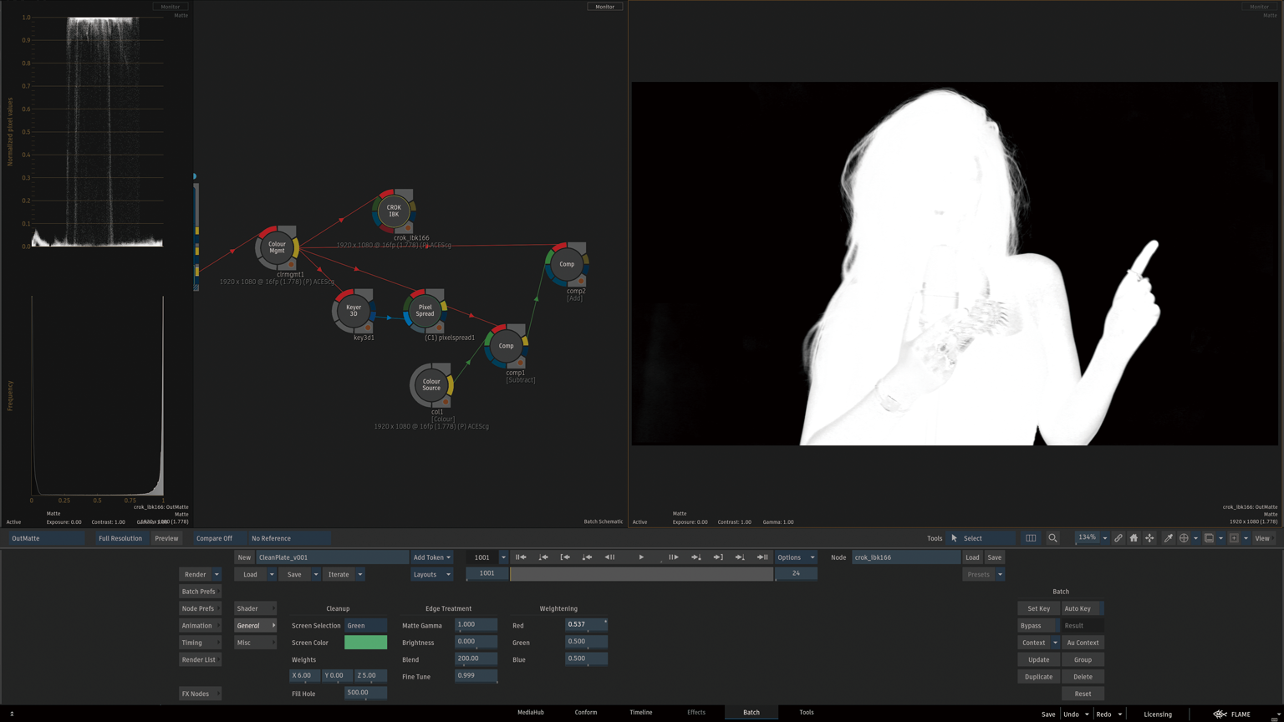The height and width of the screenshot is (722, 1284).
Task: Toggle the Result view button
Action: pyautogui.click(x=1083, y=626)
